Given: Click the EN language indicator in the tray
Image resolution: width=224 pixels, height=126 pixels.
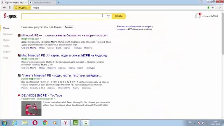Looking at the screenshot, I should (x=190, y=122).
